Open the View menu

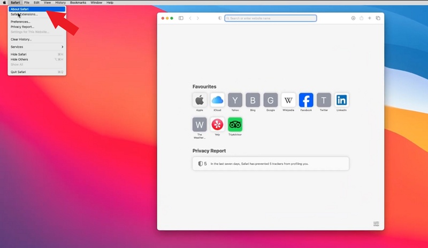pyautogui.click(x=47, y=3)
